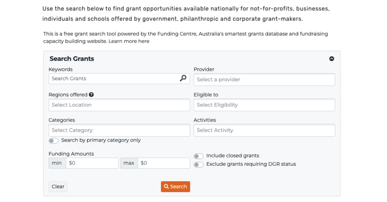Open the Select Location dropdown
Screen dimensions: 387x202
(x=119, y=105)
